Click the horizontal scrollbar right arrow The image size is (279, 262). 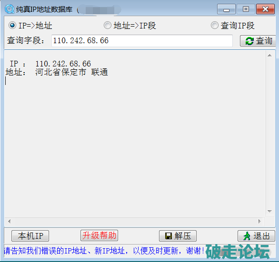pos(259,221)
